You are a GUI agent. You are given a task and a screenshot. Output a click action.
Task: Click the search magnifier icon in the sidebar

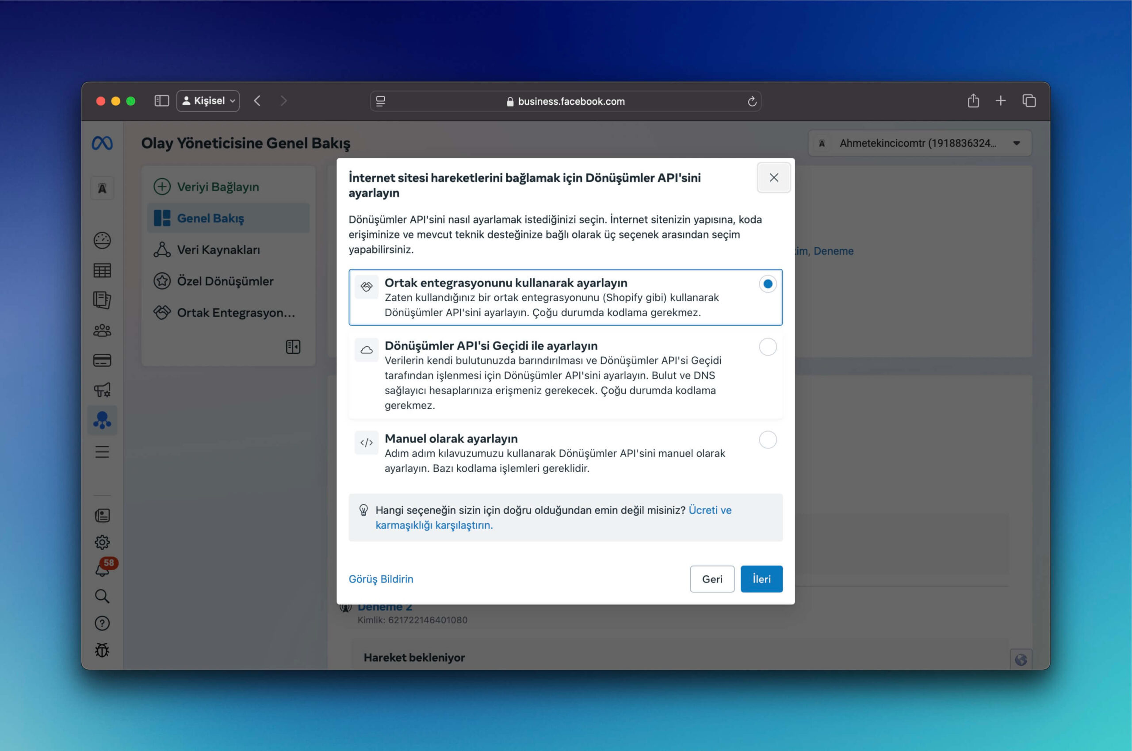(x=102, y=596)
